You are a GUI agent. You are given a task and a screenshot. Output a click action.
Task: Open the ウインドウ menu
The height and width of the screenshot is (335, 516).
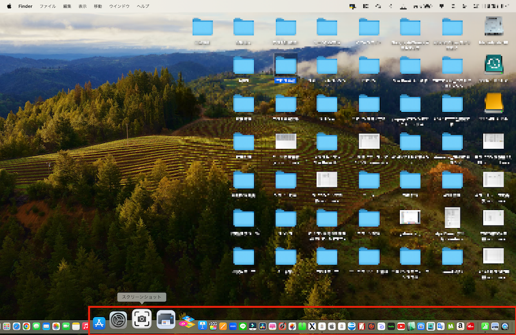[119, 6]
